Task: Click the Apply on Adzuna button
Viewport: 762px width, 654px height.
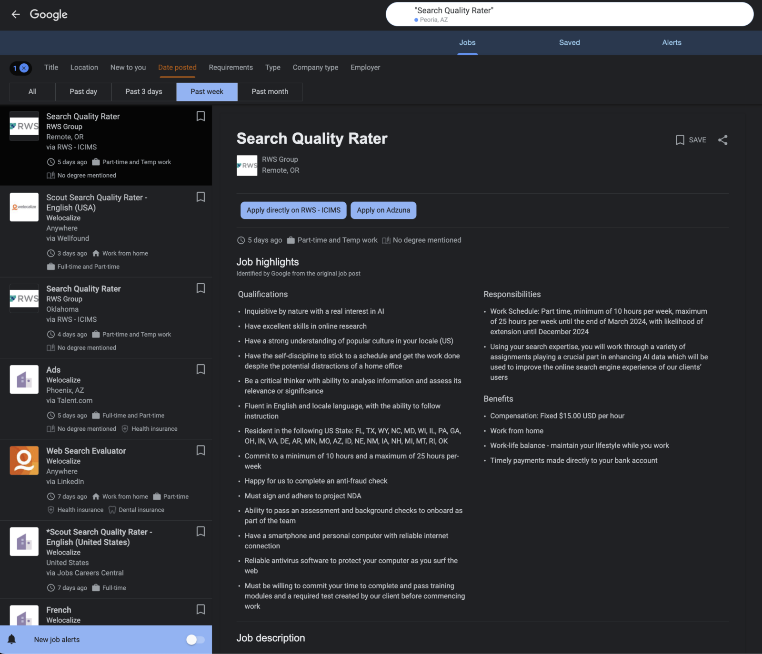Action: pyautogui.click(x=383, y=210)
